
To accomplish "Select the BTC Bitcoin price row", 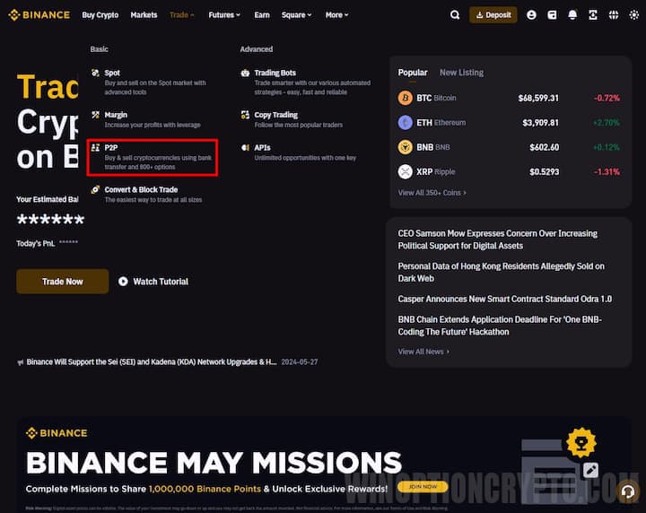I will 509,98.
